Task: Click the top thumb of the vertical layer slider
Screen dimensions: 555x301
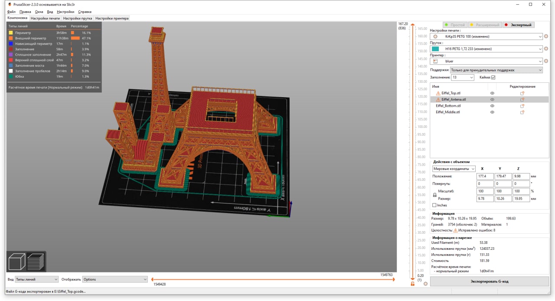Action: 412,25
